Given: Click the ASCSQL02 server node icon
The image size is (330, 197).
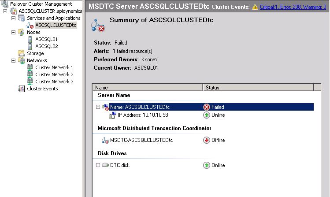Looking at the screenshot, I should [x=30, y=46].
